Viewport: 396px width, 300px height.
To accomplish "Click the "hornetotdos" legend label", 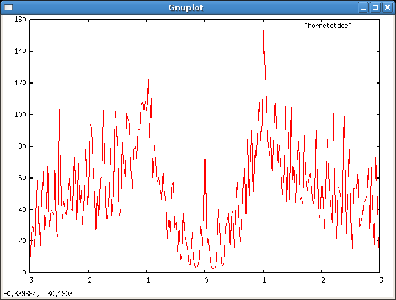I will [x=328, y=26].
